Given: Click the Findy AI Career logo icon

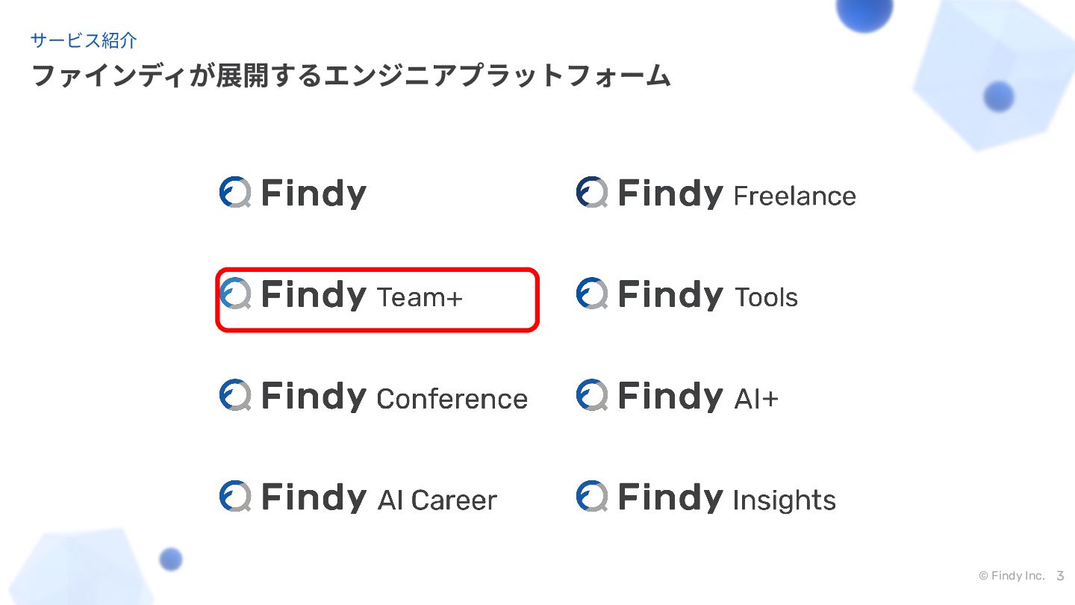Looking at the screenshot, I should coord(235,497).
